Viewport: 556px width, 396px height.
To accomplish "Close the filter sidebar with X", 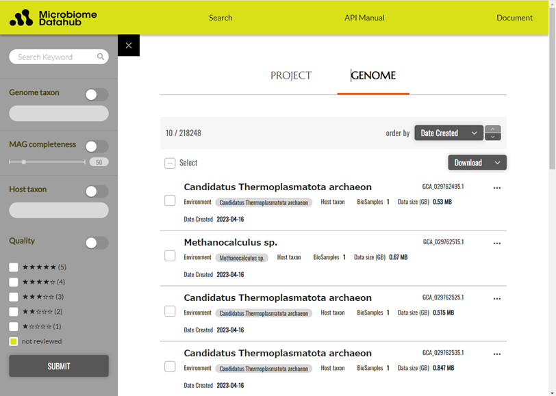I will click(x=129, y=45).
